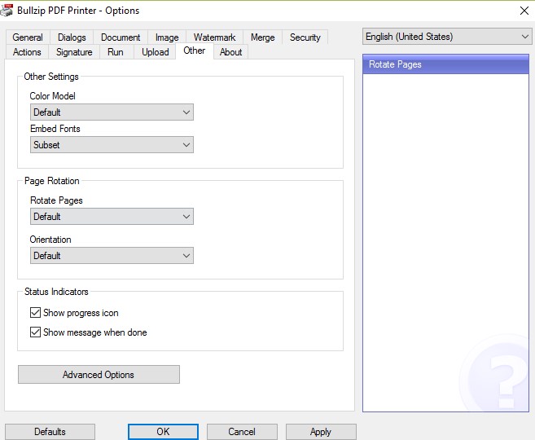
Task: Open the Signature tab
Action: [74, 52]
